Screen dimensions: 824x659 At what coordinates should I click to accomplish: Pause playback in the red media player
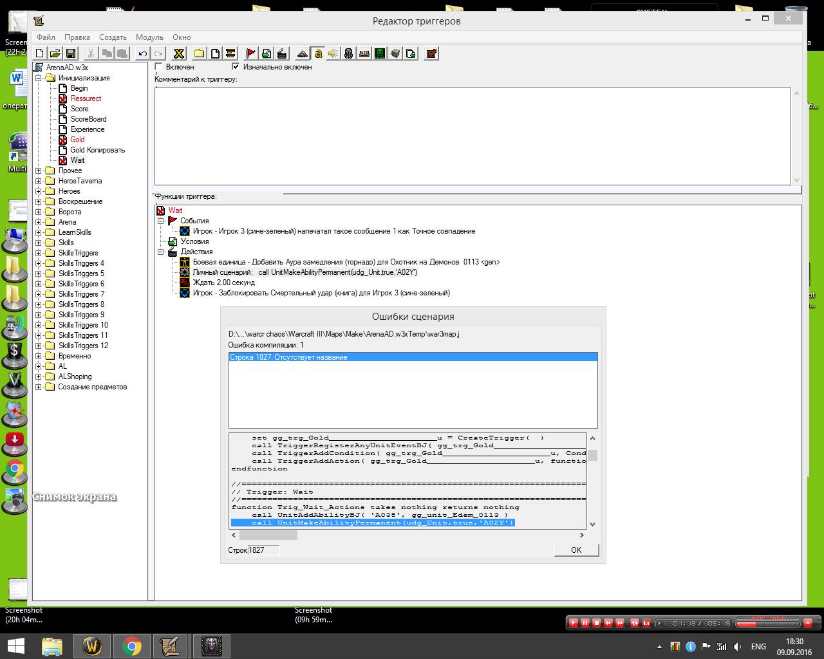coord(585,623)
